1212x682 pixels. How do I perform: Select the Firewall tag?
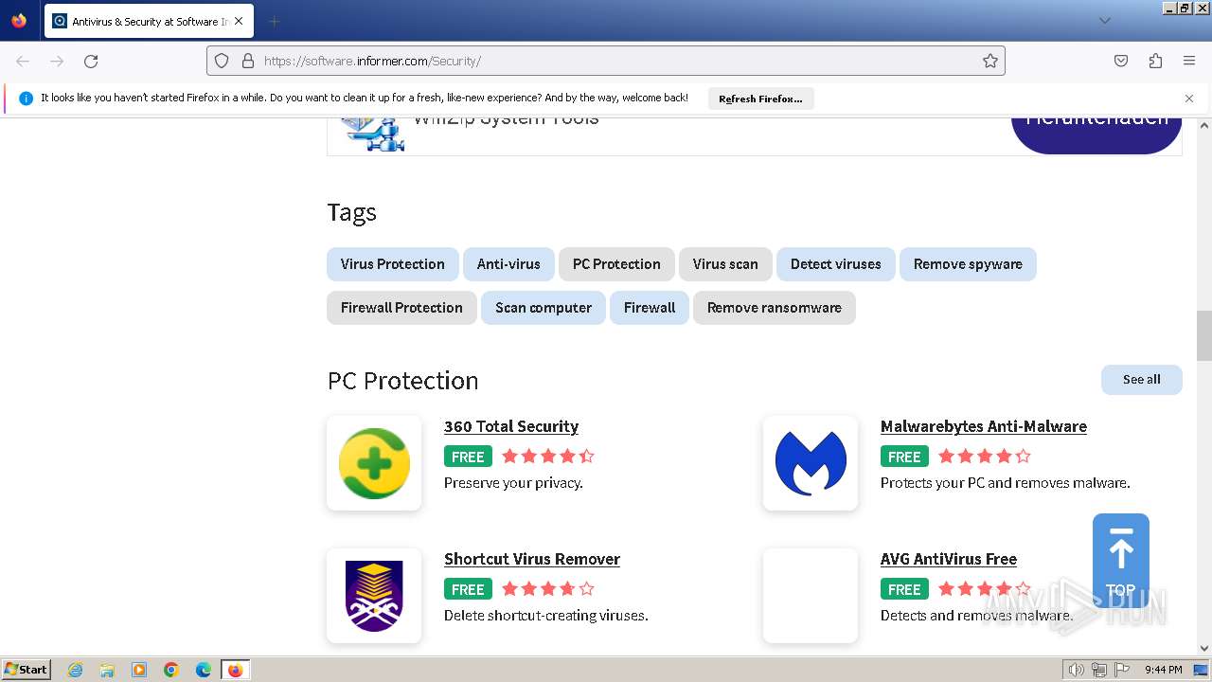(x=650, y=308)
